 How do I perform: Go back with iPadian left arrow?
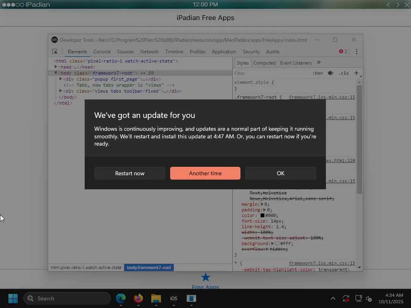(388, 4)
